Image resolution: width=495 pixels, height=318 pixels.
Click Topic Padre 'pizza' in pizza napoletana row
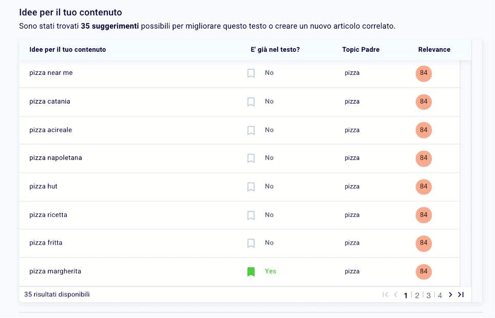pyautogui.click(x=352, y=158)
